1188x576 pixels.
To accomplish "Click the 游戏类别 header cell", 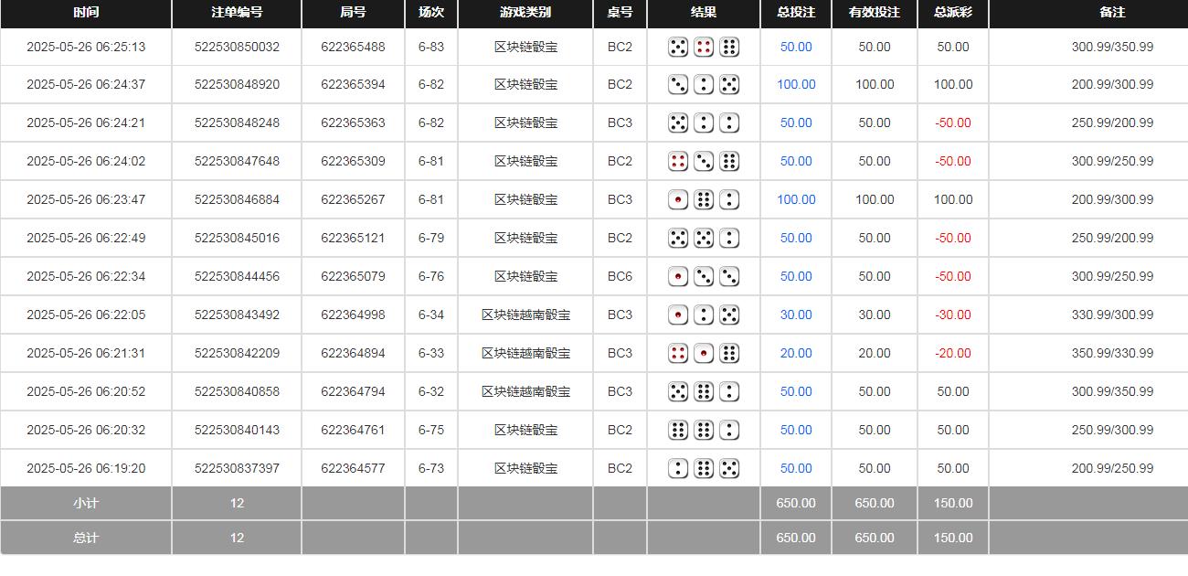I will point(524,13).
